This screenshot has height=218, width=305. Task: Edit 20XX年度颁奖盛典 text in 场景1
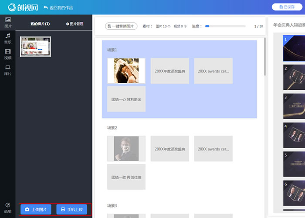[x=170, y=71]
